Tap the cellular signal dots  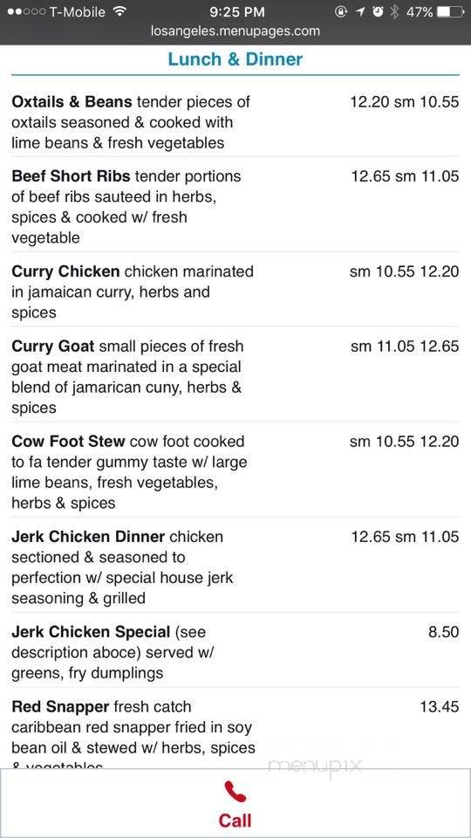26,11
